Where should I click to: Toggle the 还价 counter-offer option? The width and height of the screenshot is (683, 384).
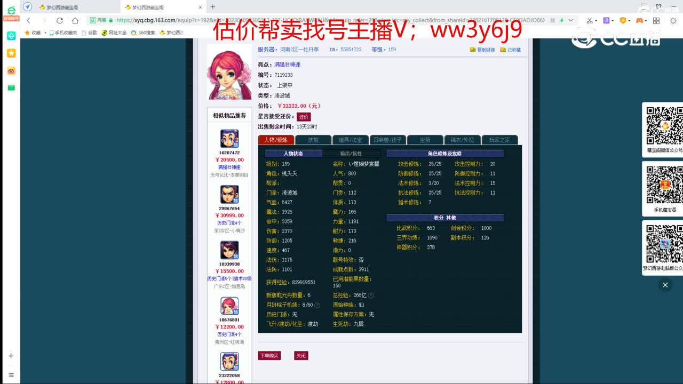coord(304,116)
